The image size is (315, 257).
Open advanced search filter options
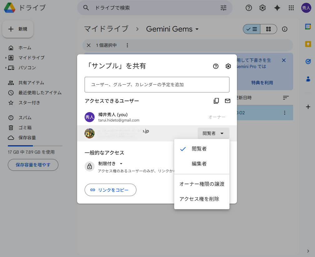223,8
